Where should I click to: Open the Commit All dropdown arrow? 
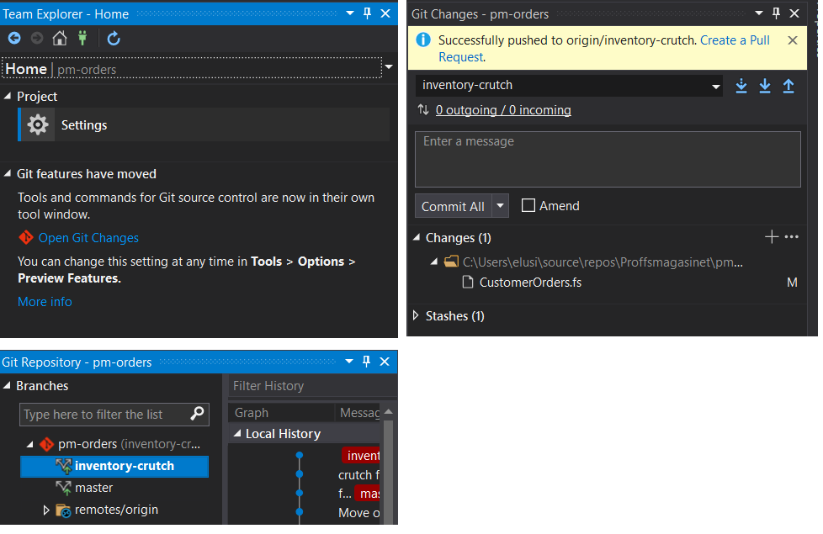pyautogui.click(x=500, y=206)
